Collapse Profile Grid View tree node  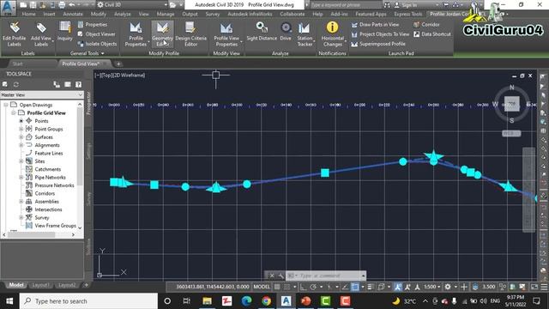(x=14, y=112)
